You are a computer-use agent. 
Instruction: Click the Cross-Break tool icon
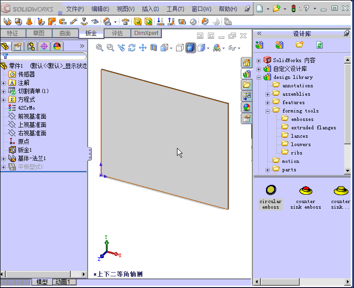click(95, 21)
